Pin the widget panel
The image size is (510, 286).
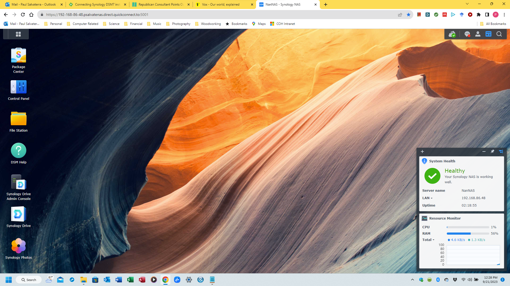[492, 151]
